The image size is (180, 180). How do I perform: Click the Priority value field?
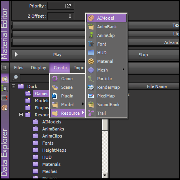(61, 6)
